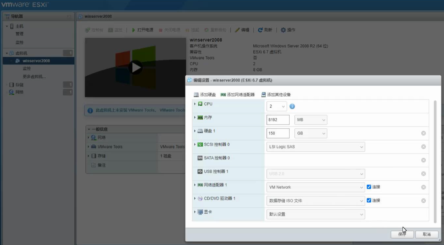
Task: Expand the network adapter 1 (网络适配器 1) row
Action: (x=195, y=185)
